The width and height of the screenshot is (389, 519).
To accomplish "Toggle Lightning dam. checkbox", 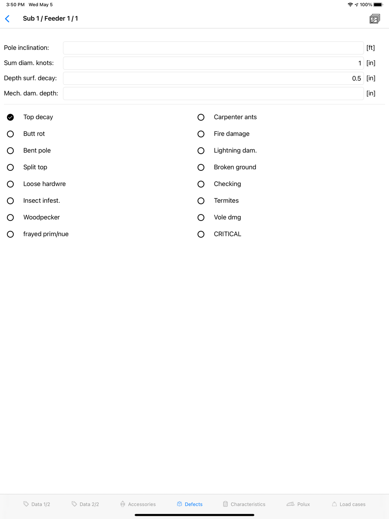I will [201, 151].
